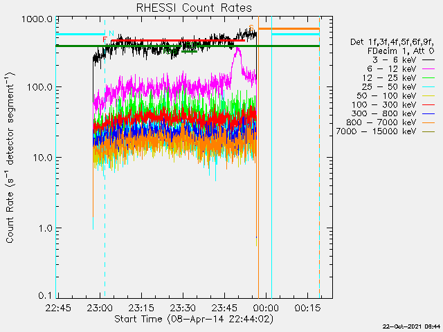Click the '3 - 6 keV' legend label
443x332 pixels.
coord(395,60)
